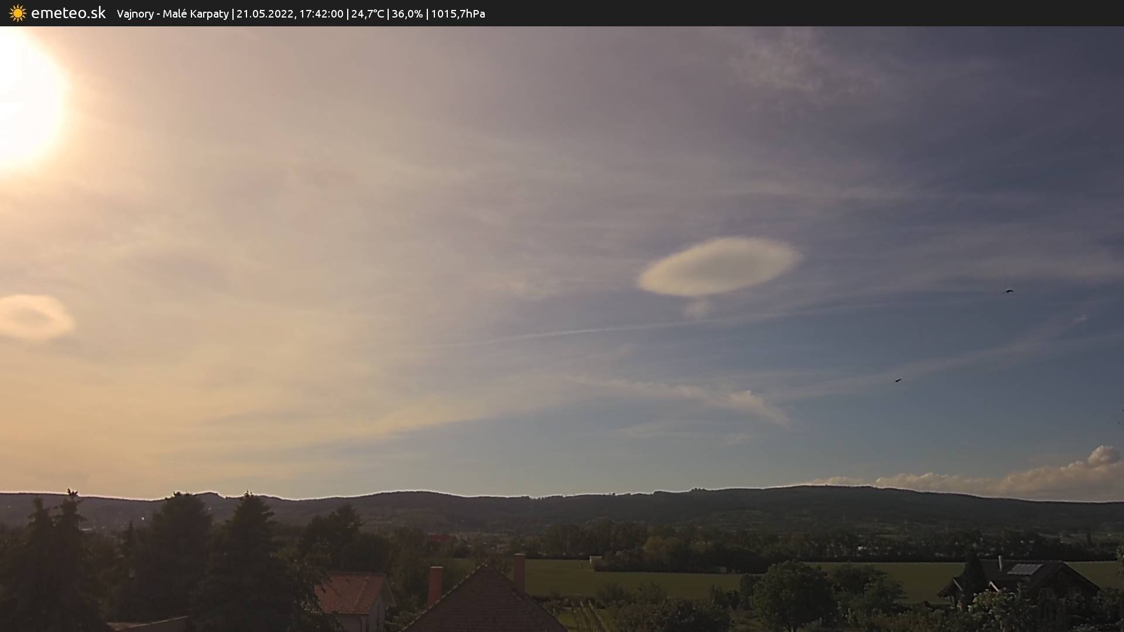This screenshot has width=1124, height=632.
Task: Click the lower flying bird on right
Action: 897,380
